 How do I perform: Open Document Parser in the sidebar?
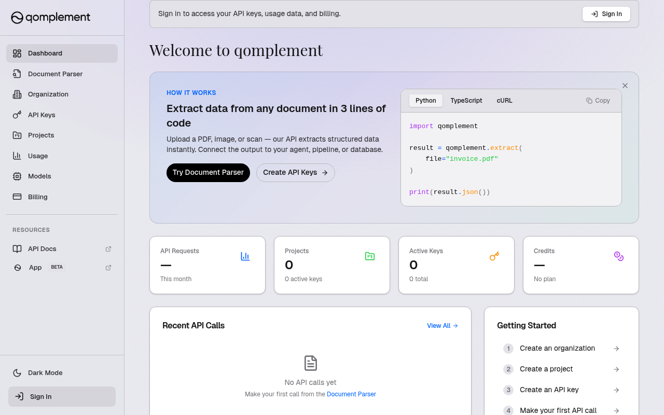(62, 74)
